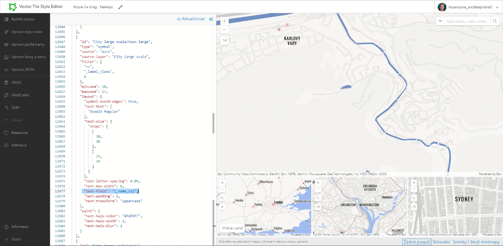Select the Snímky background option
The width and height of the screenshot is (503, 246).
[460, 241]
